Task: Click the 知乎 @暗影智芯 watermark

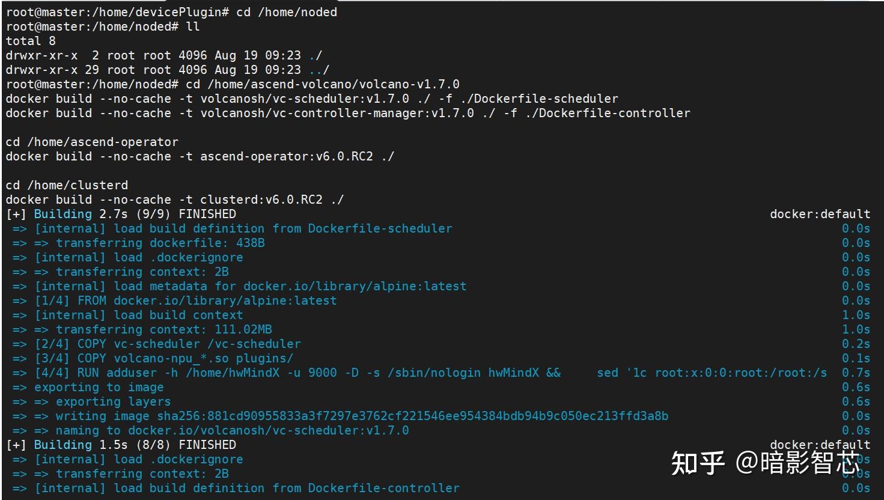Action: (765, 463)
